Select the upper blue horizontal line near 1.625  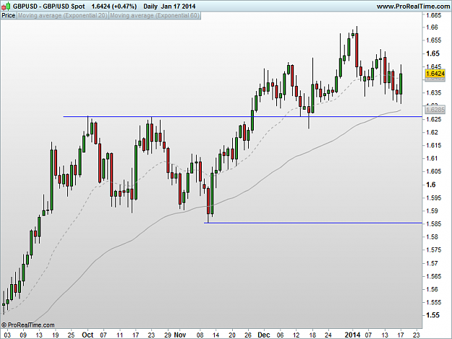[x=243, y=116]
